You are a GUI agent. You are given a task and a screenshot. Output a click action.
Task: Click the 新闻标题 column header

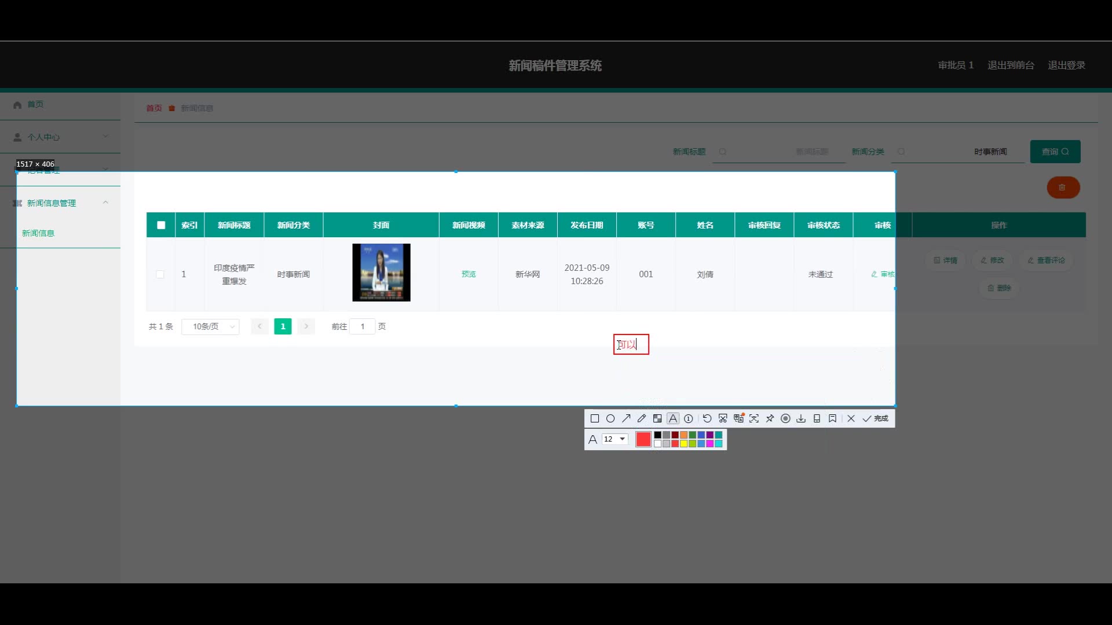tap(234, 225)
